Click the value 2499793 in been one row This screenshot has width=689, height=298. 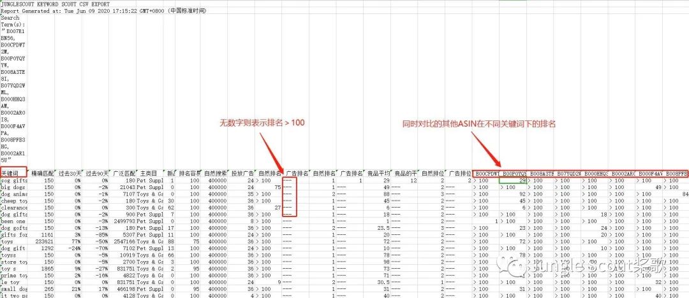124,221
